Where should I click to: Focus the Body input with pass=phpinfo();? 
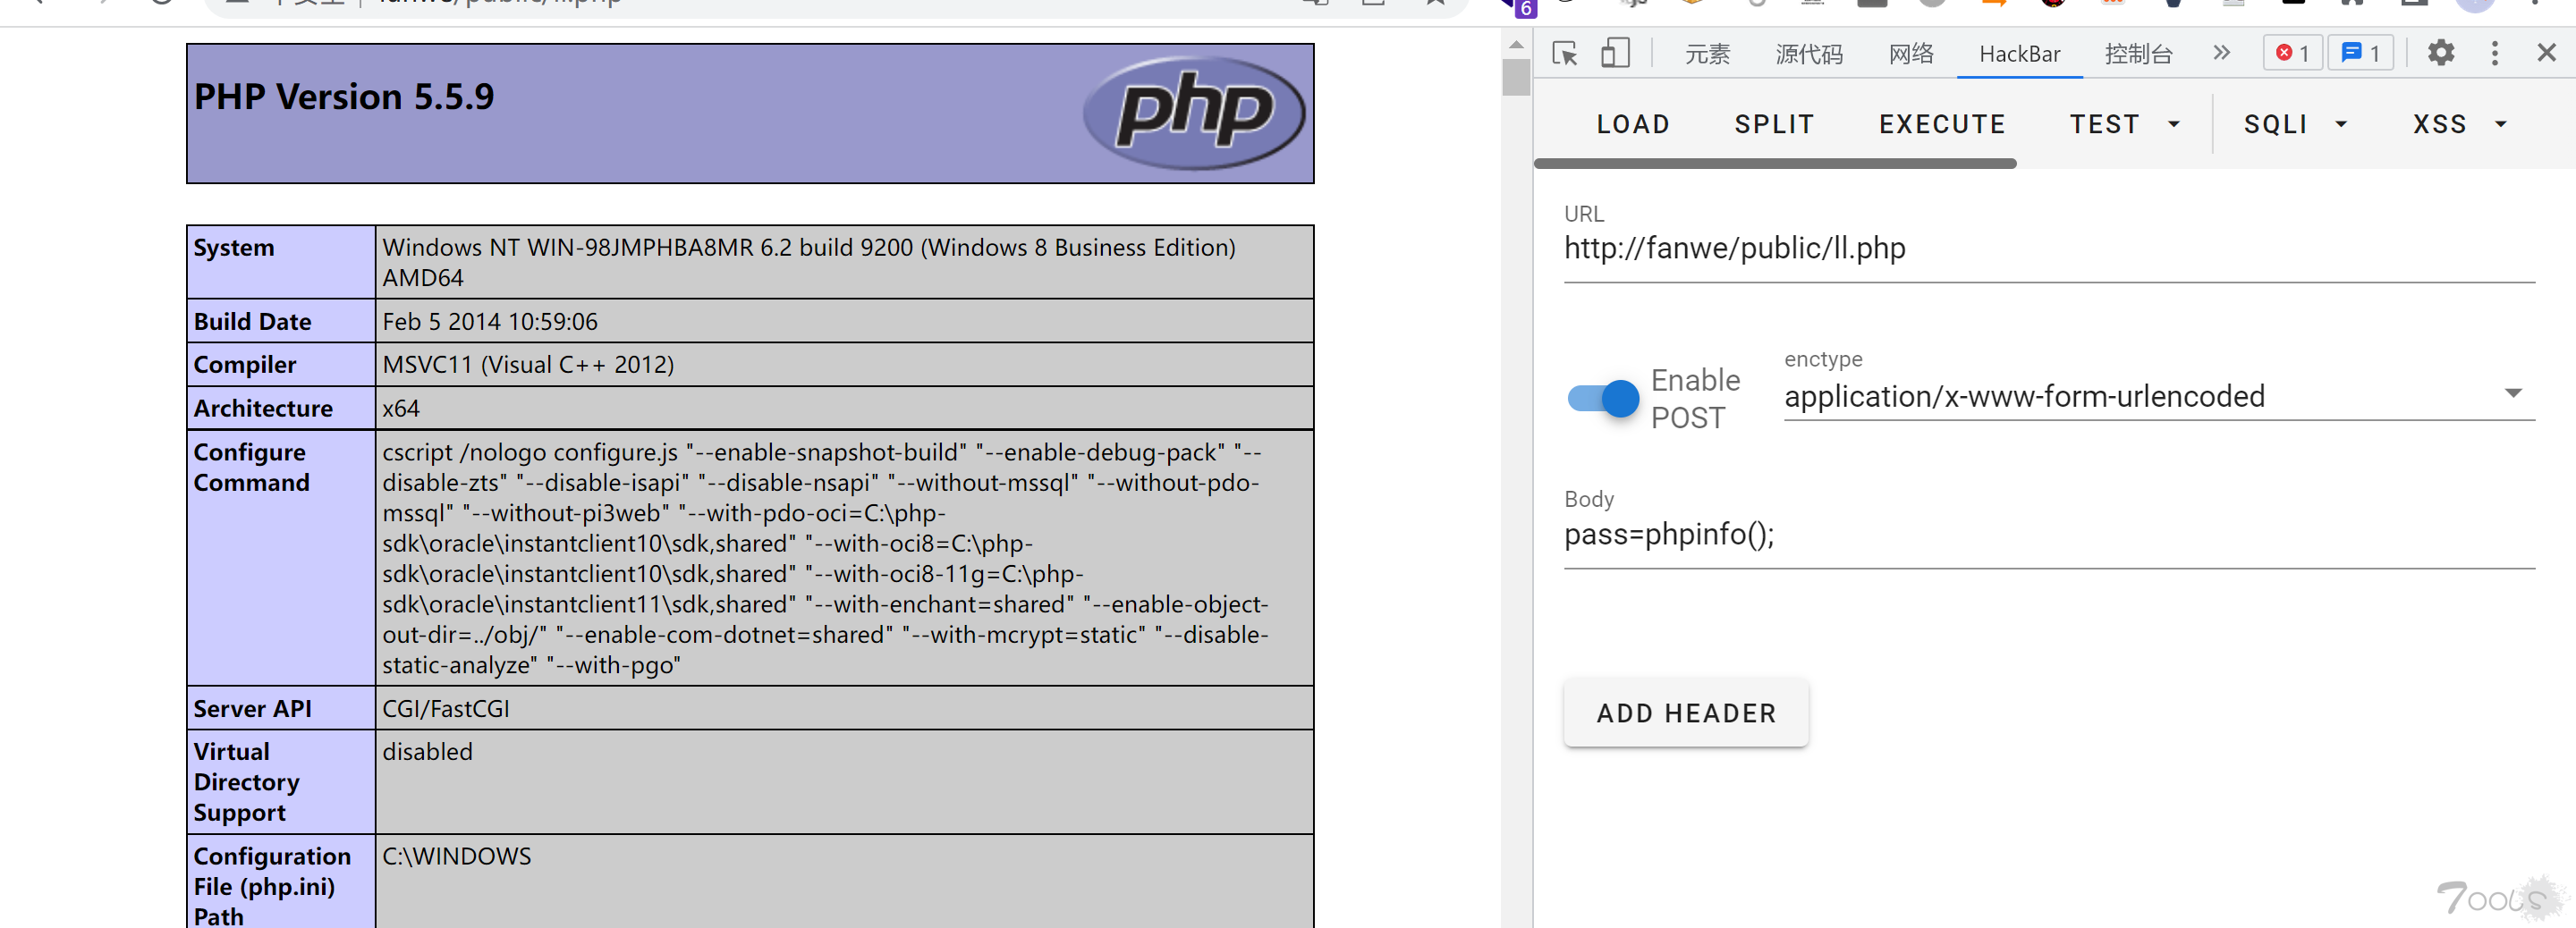pyautogui.click(x=2049, y=535)
